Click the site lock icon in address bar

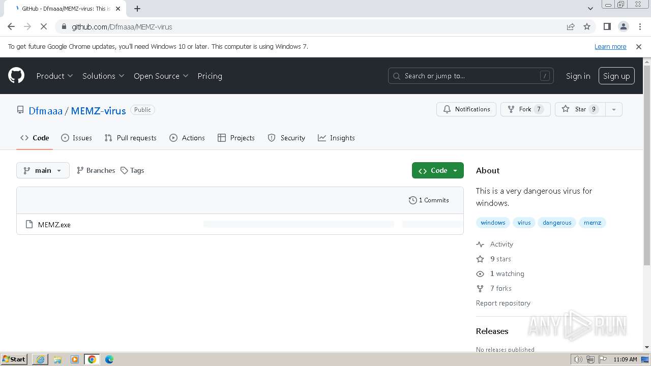pos(64,26)
